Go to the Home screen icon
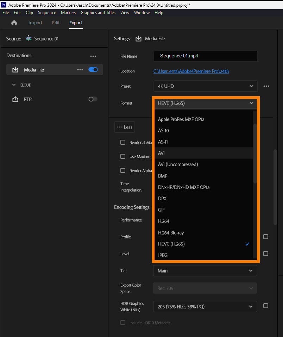This screenshot has width=283, height=337. [x=14, y=23]
